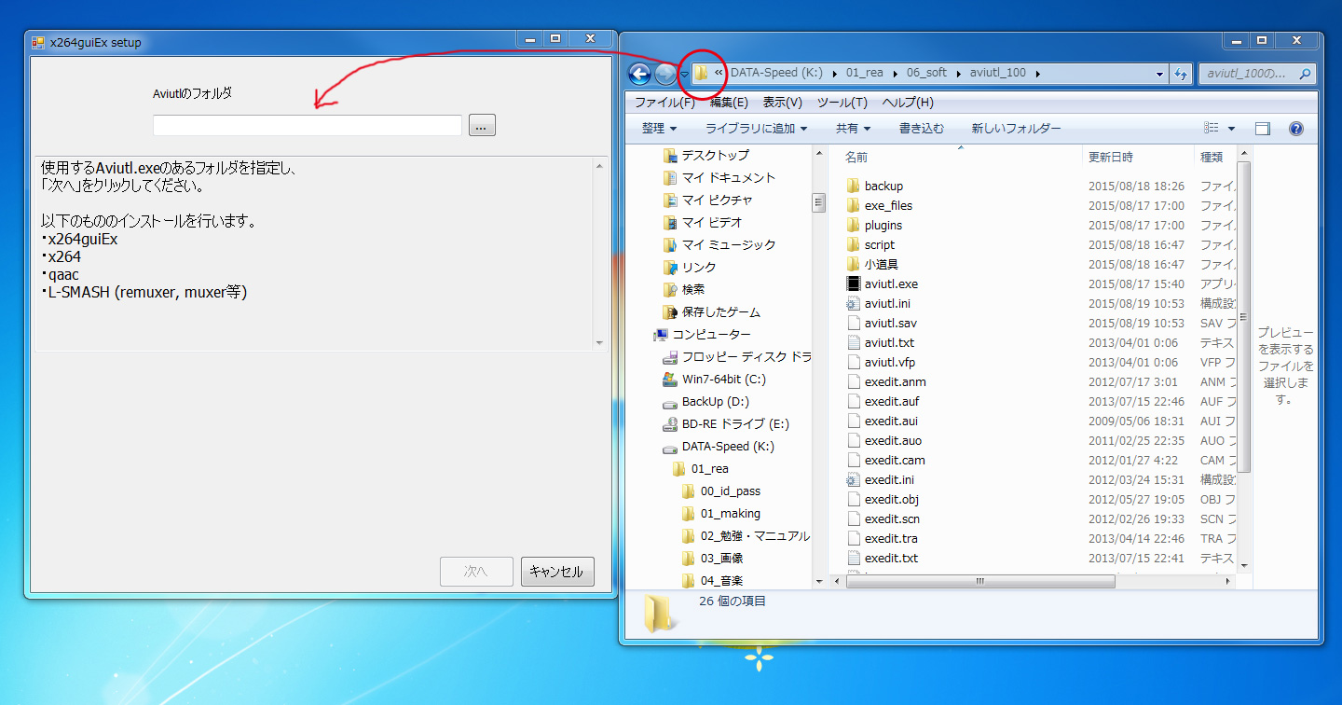Select BackUp (D:) drive
Screen dimensions: 1342x705
(x=715, y=401)
